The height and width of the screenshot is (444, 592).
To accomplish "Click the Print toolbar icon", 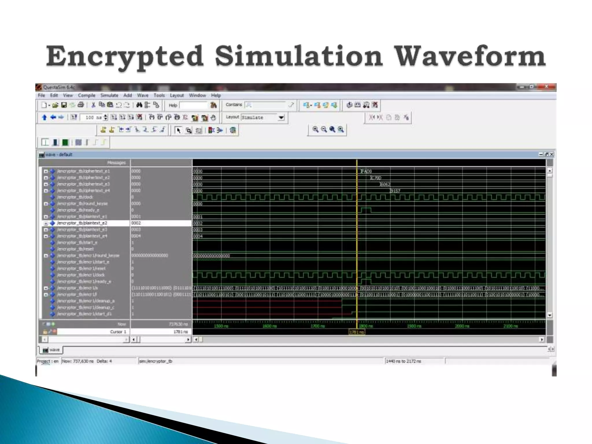I will pos(81,105).
